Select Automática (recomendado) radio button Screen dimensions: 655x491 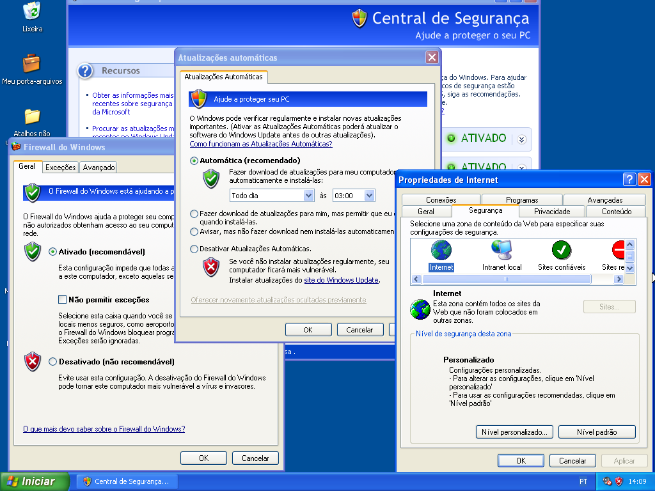(194, 160)
